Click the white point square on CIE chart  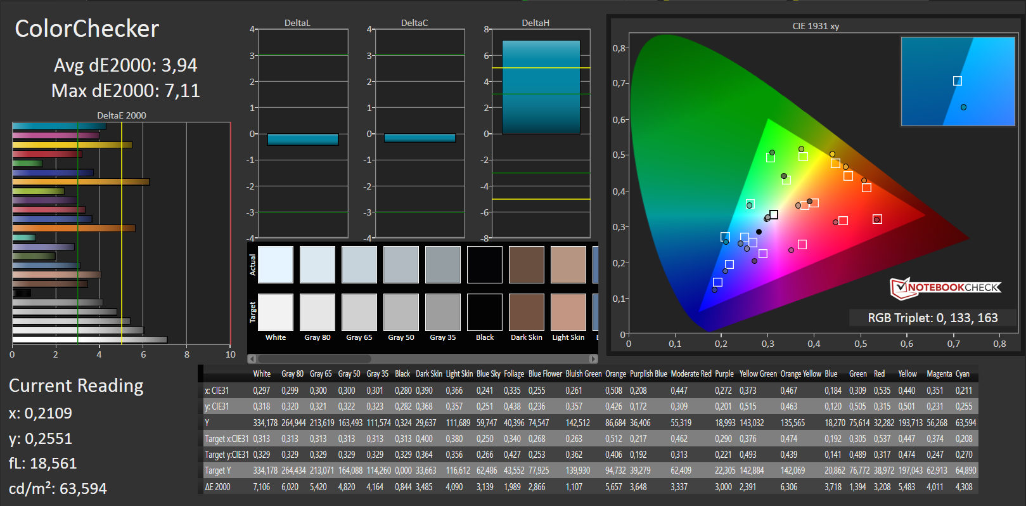(x=773, y=215)
